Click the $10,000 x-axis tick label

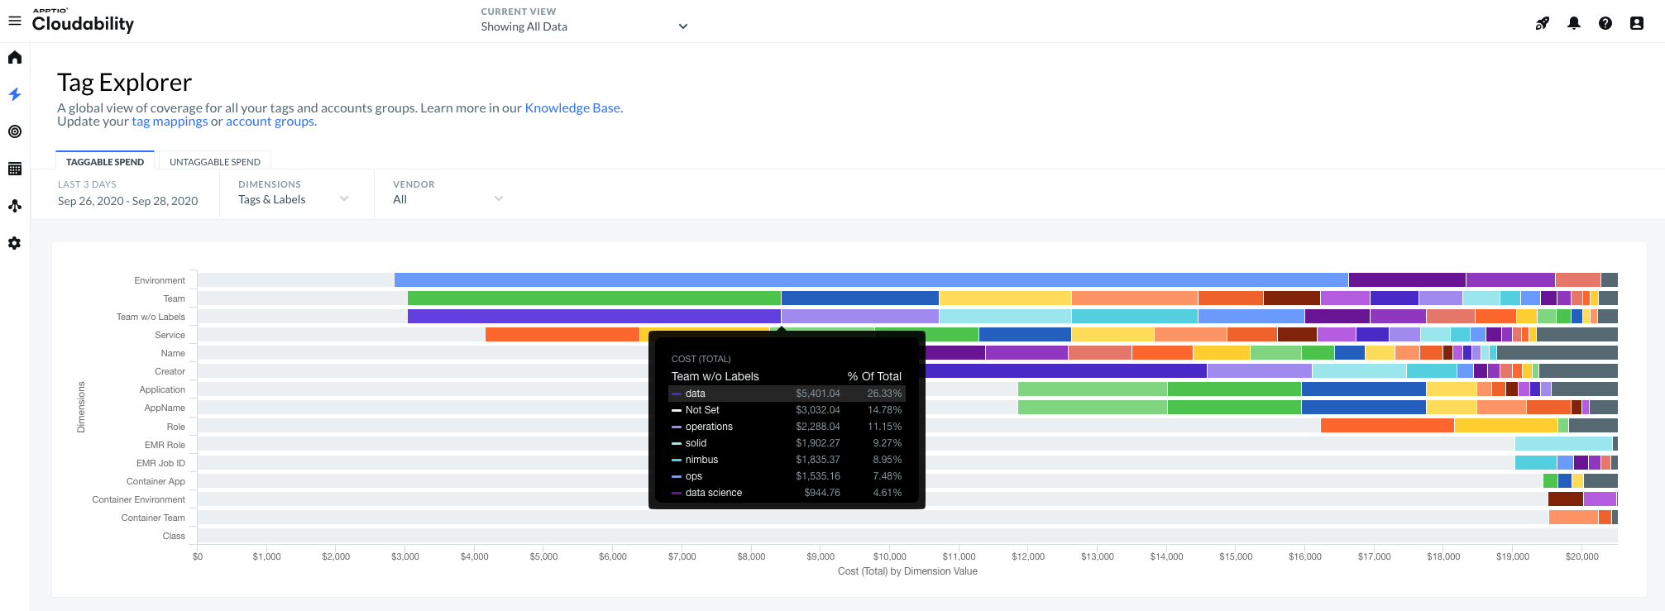[x=890, y=556]
